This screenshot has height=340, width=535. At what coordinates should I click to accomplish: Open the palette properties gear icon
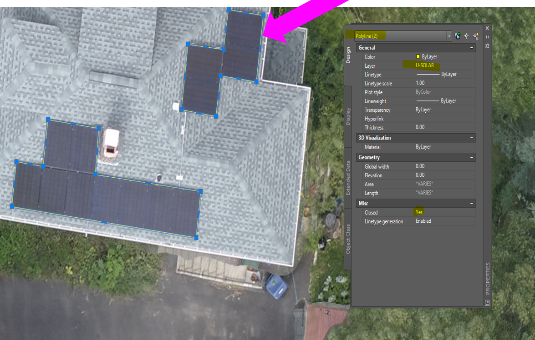point(487,46)
